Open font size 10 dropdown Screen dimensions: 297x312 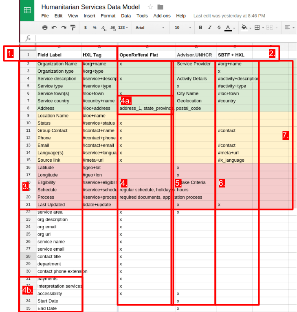[183, 28]
